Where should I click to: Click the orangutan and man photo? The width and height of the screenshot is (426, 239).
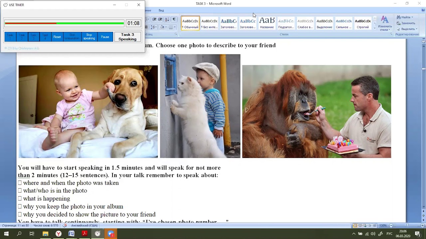317,112
